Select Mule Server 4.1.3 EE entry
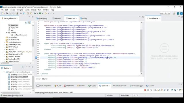The height and width of the screenshot is (103, 184). [14, 54]
